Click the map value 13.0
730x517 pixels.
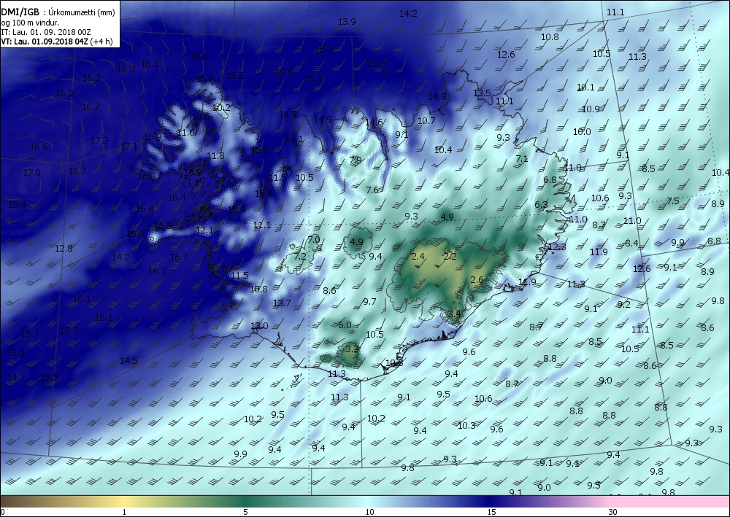coord(259,325)
